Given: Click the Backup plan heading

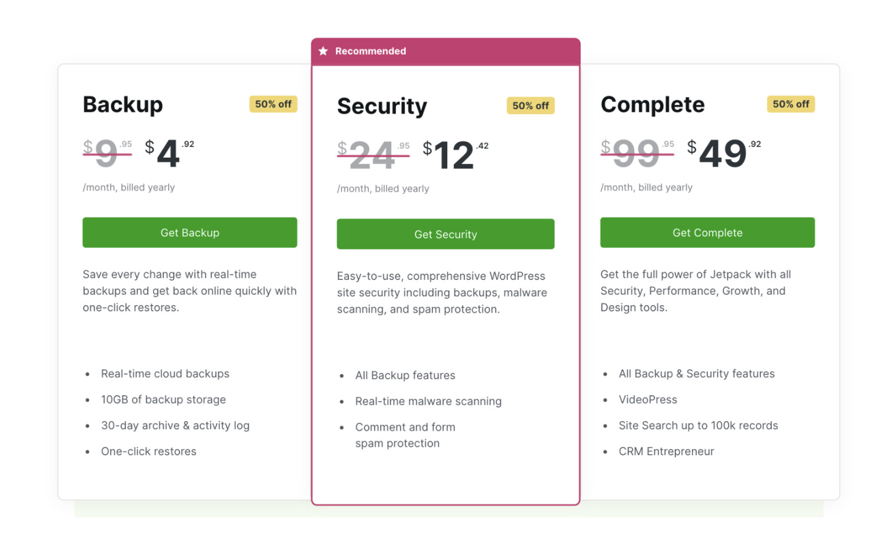Looking at the screenshot, I should click(x=122, y=105).
